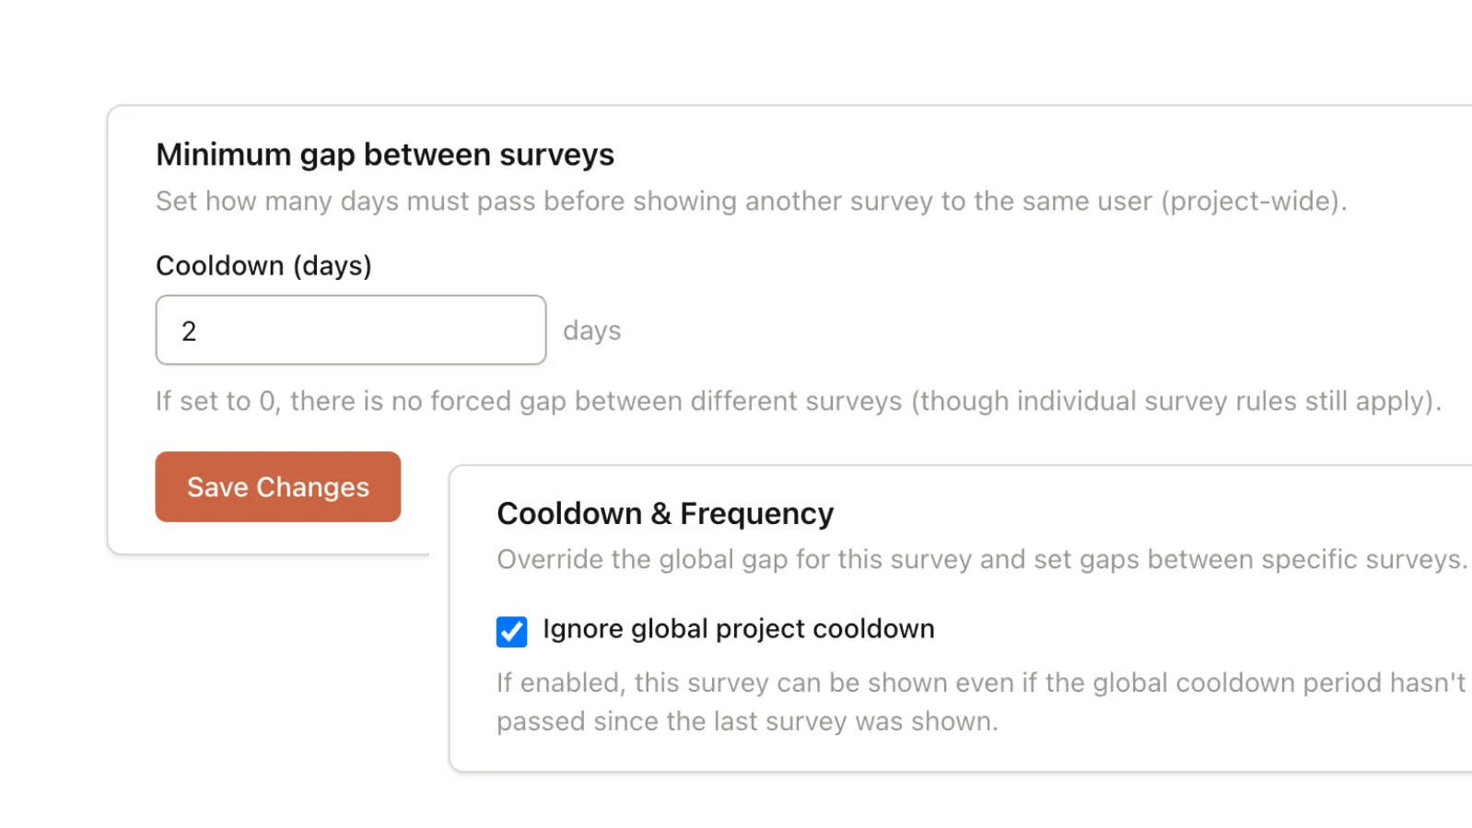1472x828 pixels.
Task: Click the 'Minimum gap between surveys' heading
Action: tap(384, 155)
